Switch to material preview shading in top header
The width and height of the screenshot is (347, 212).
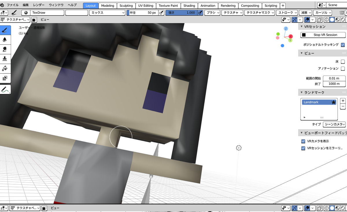tap(337, 20)
